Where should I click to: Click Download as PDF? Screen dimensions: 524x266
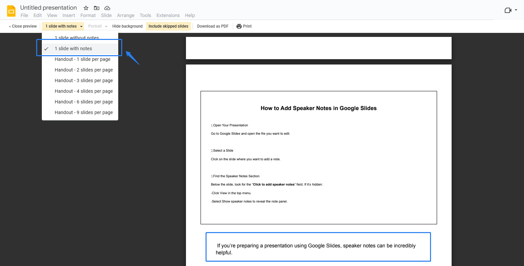point(213,26)
